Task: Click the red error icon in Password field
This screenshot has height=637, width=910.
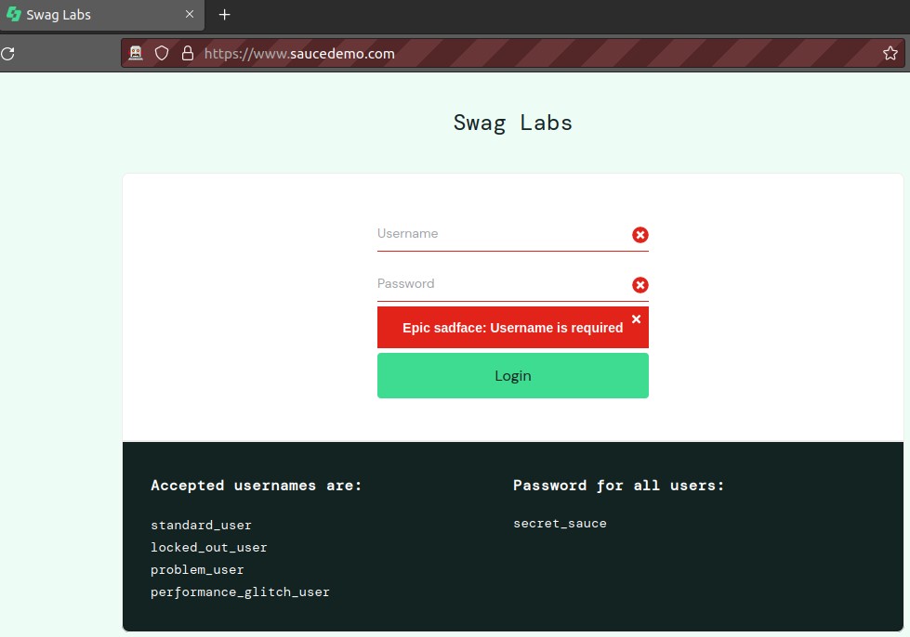Action: (640, 285)
